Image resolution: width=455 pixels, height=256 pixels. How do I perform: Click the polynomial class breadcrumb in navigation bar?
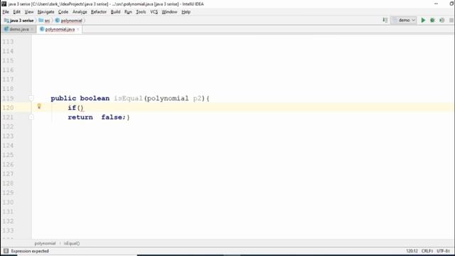tap(69, 21)
